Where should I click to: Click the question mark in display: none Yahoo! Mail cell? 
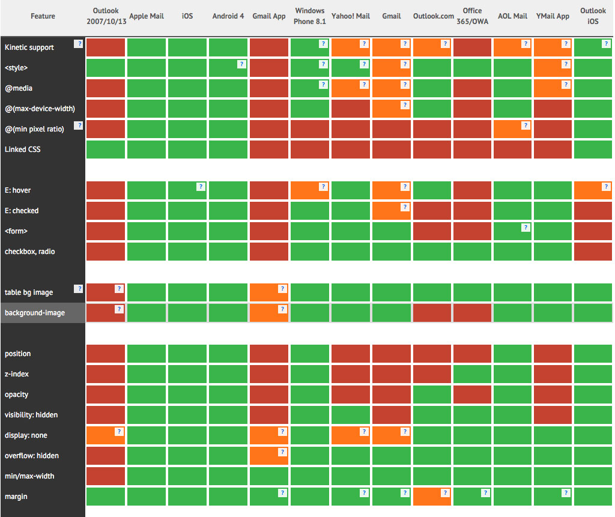(364, 432)
